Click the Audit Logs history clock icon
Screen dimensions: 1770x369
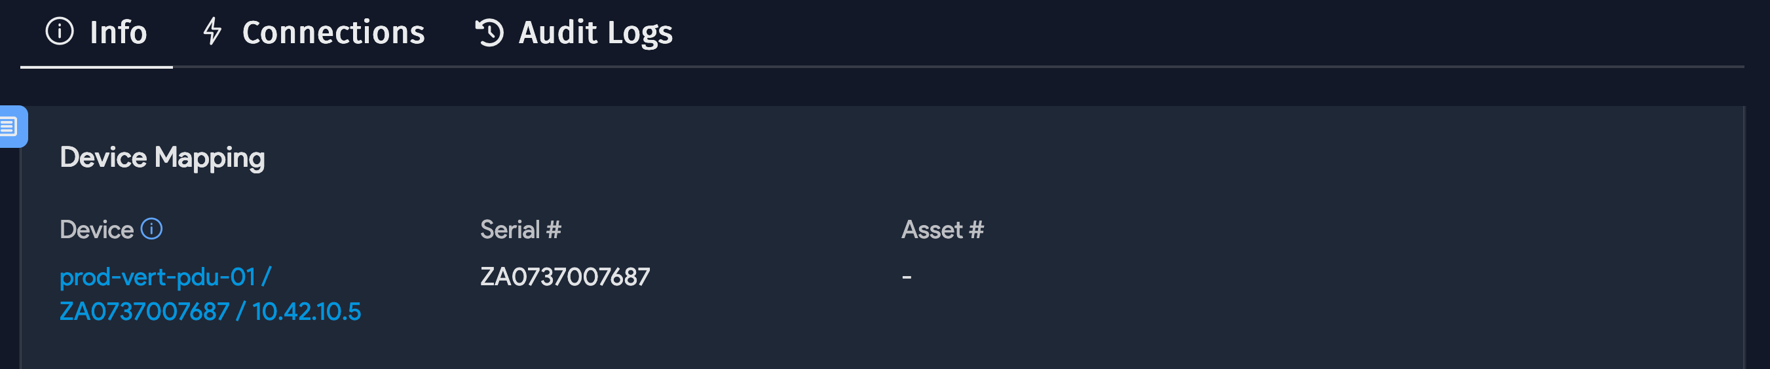coord(489,32)
